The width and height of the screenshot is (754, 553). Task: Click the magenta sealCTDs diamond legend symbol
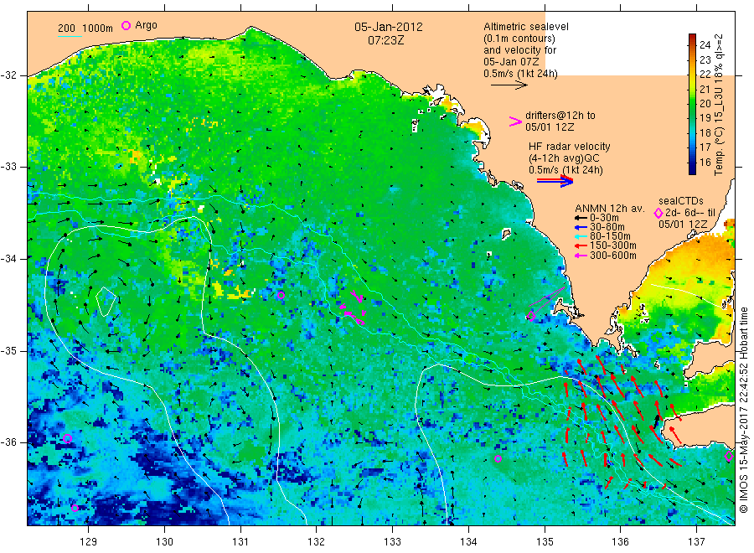pos(658,213)
